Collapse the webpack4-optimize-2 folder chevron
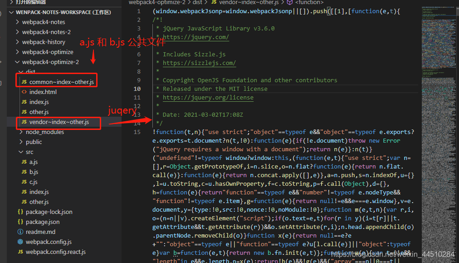The height and width of the screenshot is (263, 459). coord(17,62)
